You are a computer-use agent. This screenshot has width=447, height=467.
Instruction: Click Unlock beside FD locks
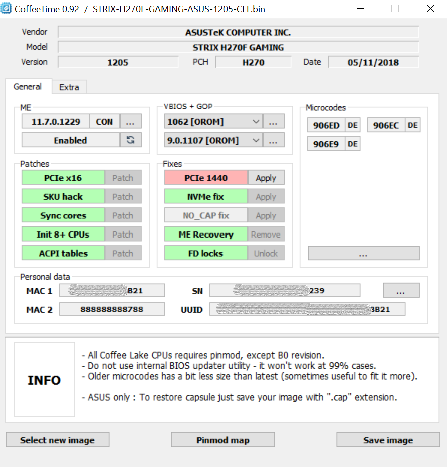[266, 253]
